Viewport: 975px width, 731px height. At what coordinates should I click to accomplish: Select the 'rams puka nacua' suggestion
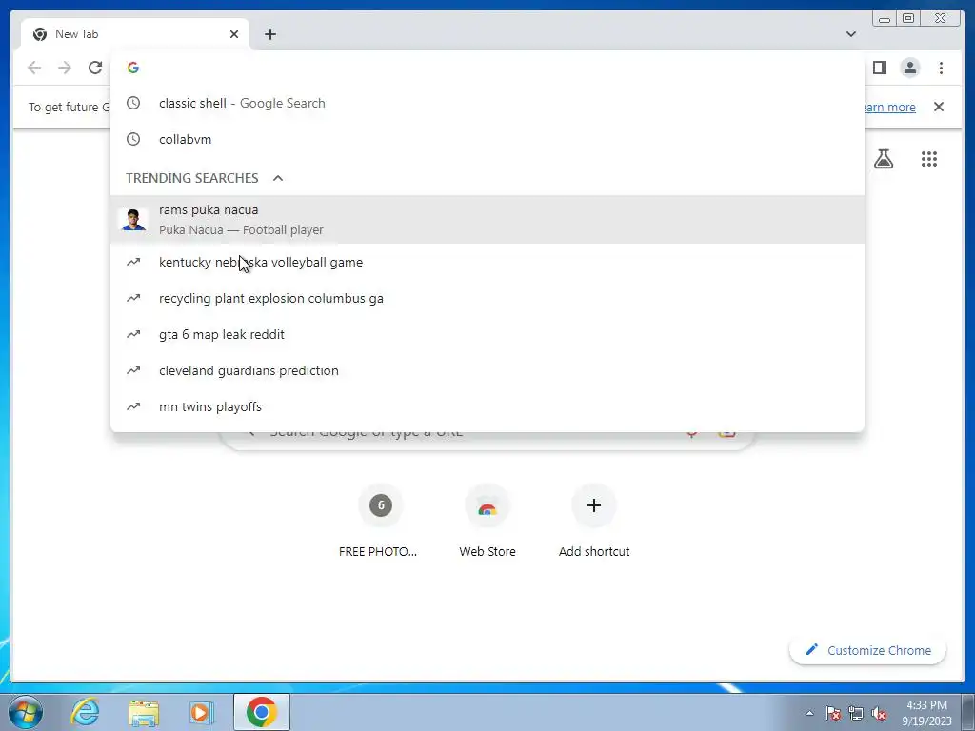(x=487, y=220)
